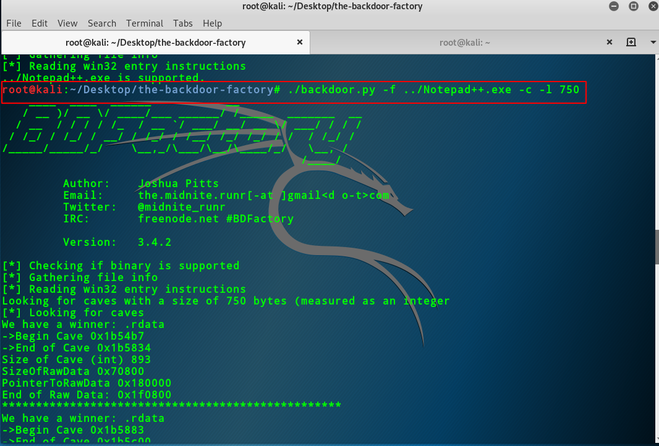This screenshot has width=659, height=446.
Task: Click the asterisk separator line
Action: coord(171,406)
